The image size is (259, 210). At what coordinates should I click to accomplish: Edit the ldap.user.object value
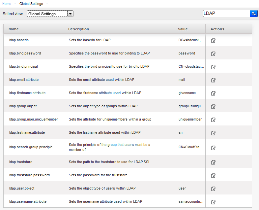click(213, 189)
